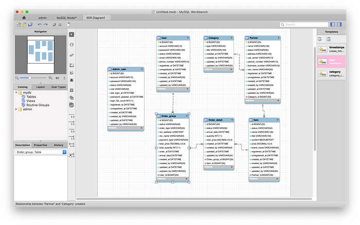Select the solid 1:n identifying relationship tool
The height and width of the screenshot is (225, 360).
pyautogui.click(x=72, y=137)
